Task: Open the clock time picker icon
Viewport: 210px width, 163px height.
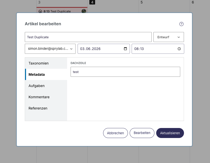Action: pos(179,49)
